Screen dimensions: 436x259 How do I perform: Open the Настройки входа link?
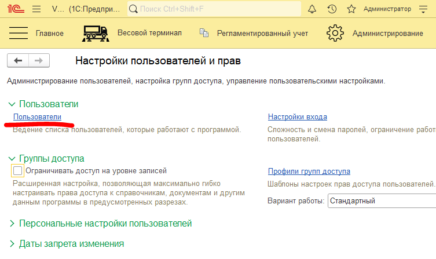pyautogui.click(x=297, y=117)
